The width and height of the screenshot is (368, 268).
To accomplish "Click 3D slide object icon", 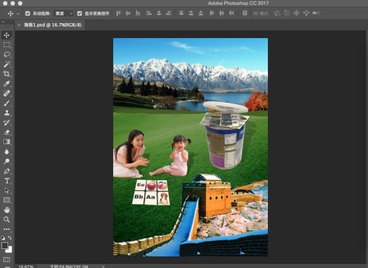I will 306,13.
